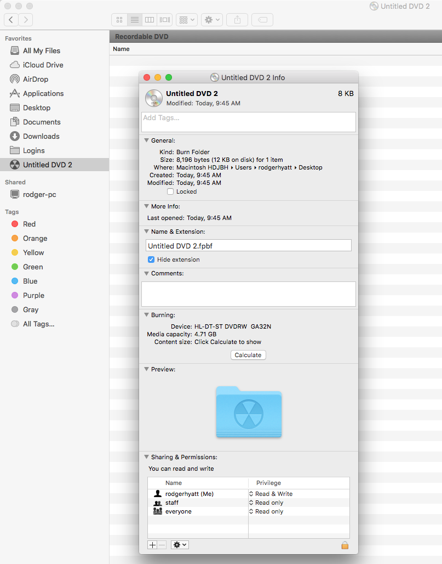Open Downloads in sidebar
This screenshot has height=564, width=442.
click(55, 136)
